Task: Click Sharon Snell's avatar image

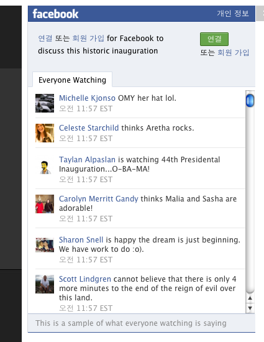Action: pyautogui.click(x=45, y=245)
